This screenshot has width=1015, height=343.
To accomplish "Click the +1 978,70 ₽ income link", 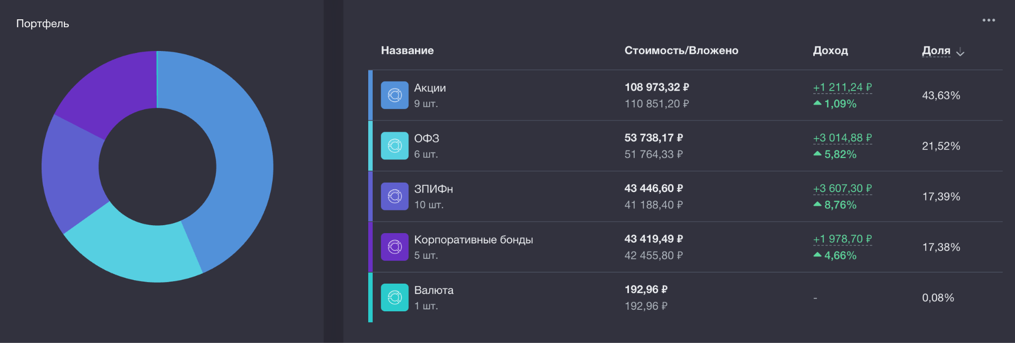I will (x=842, y=239).
